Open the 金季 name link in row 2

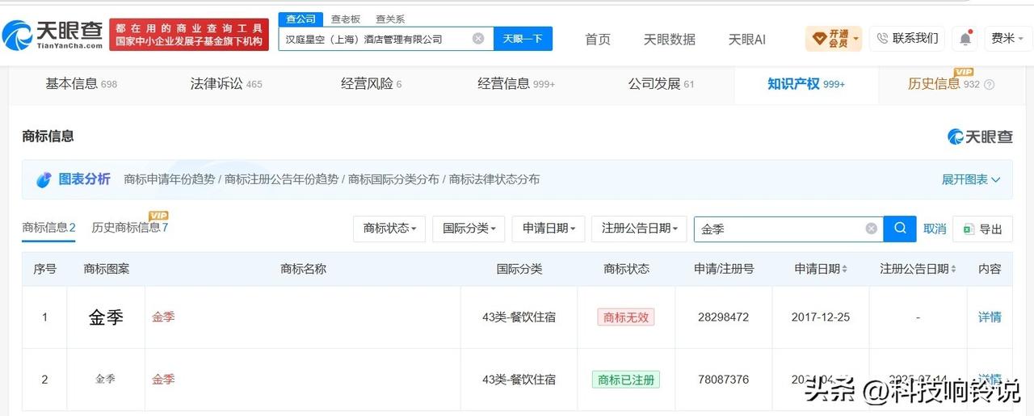[163, 379]
